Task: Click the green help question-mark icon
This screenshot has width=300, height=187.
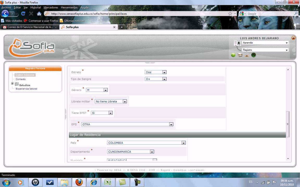Action: (x=233, y=55)
